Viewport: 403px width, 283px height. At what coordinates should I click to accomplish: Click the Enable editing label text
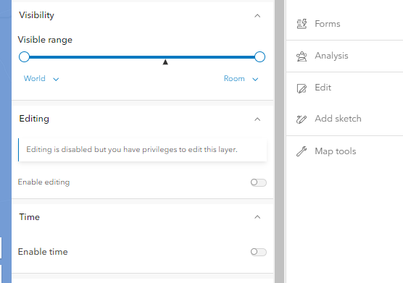click(43, 182)
